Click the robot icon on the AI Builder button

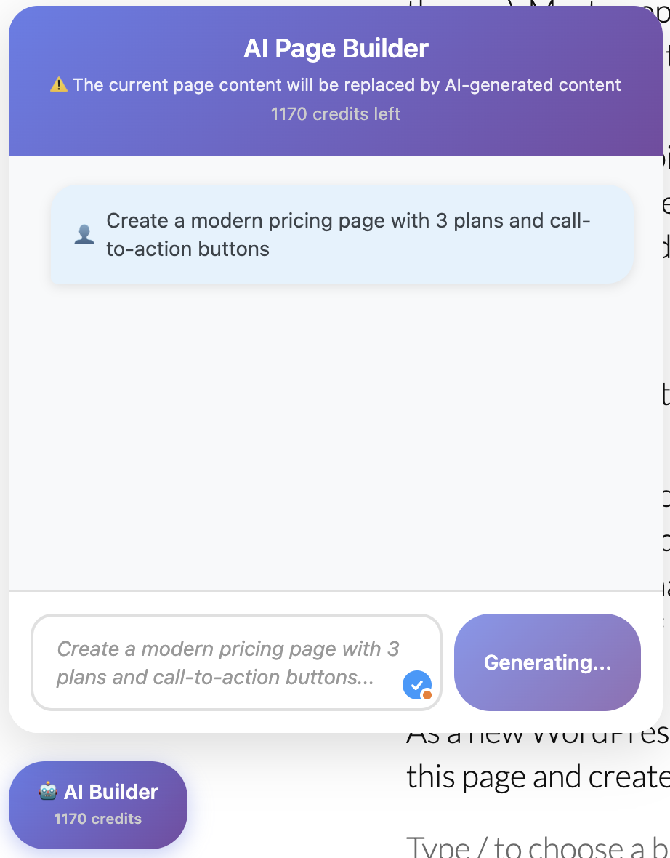click(x=48, y=792)
